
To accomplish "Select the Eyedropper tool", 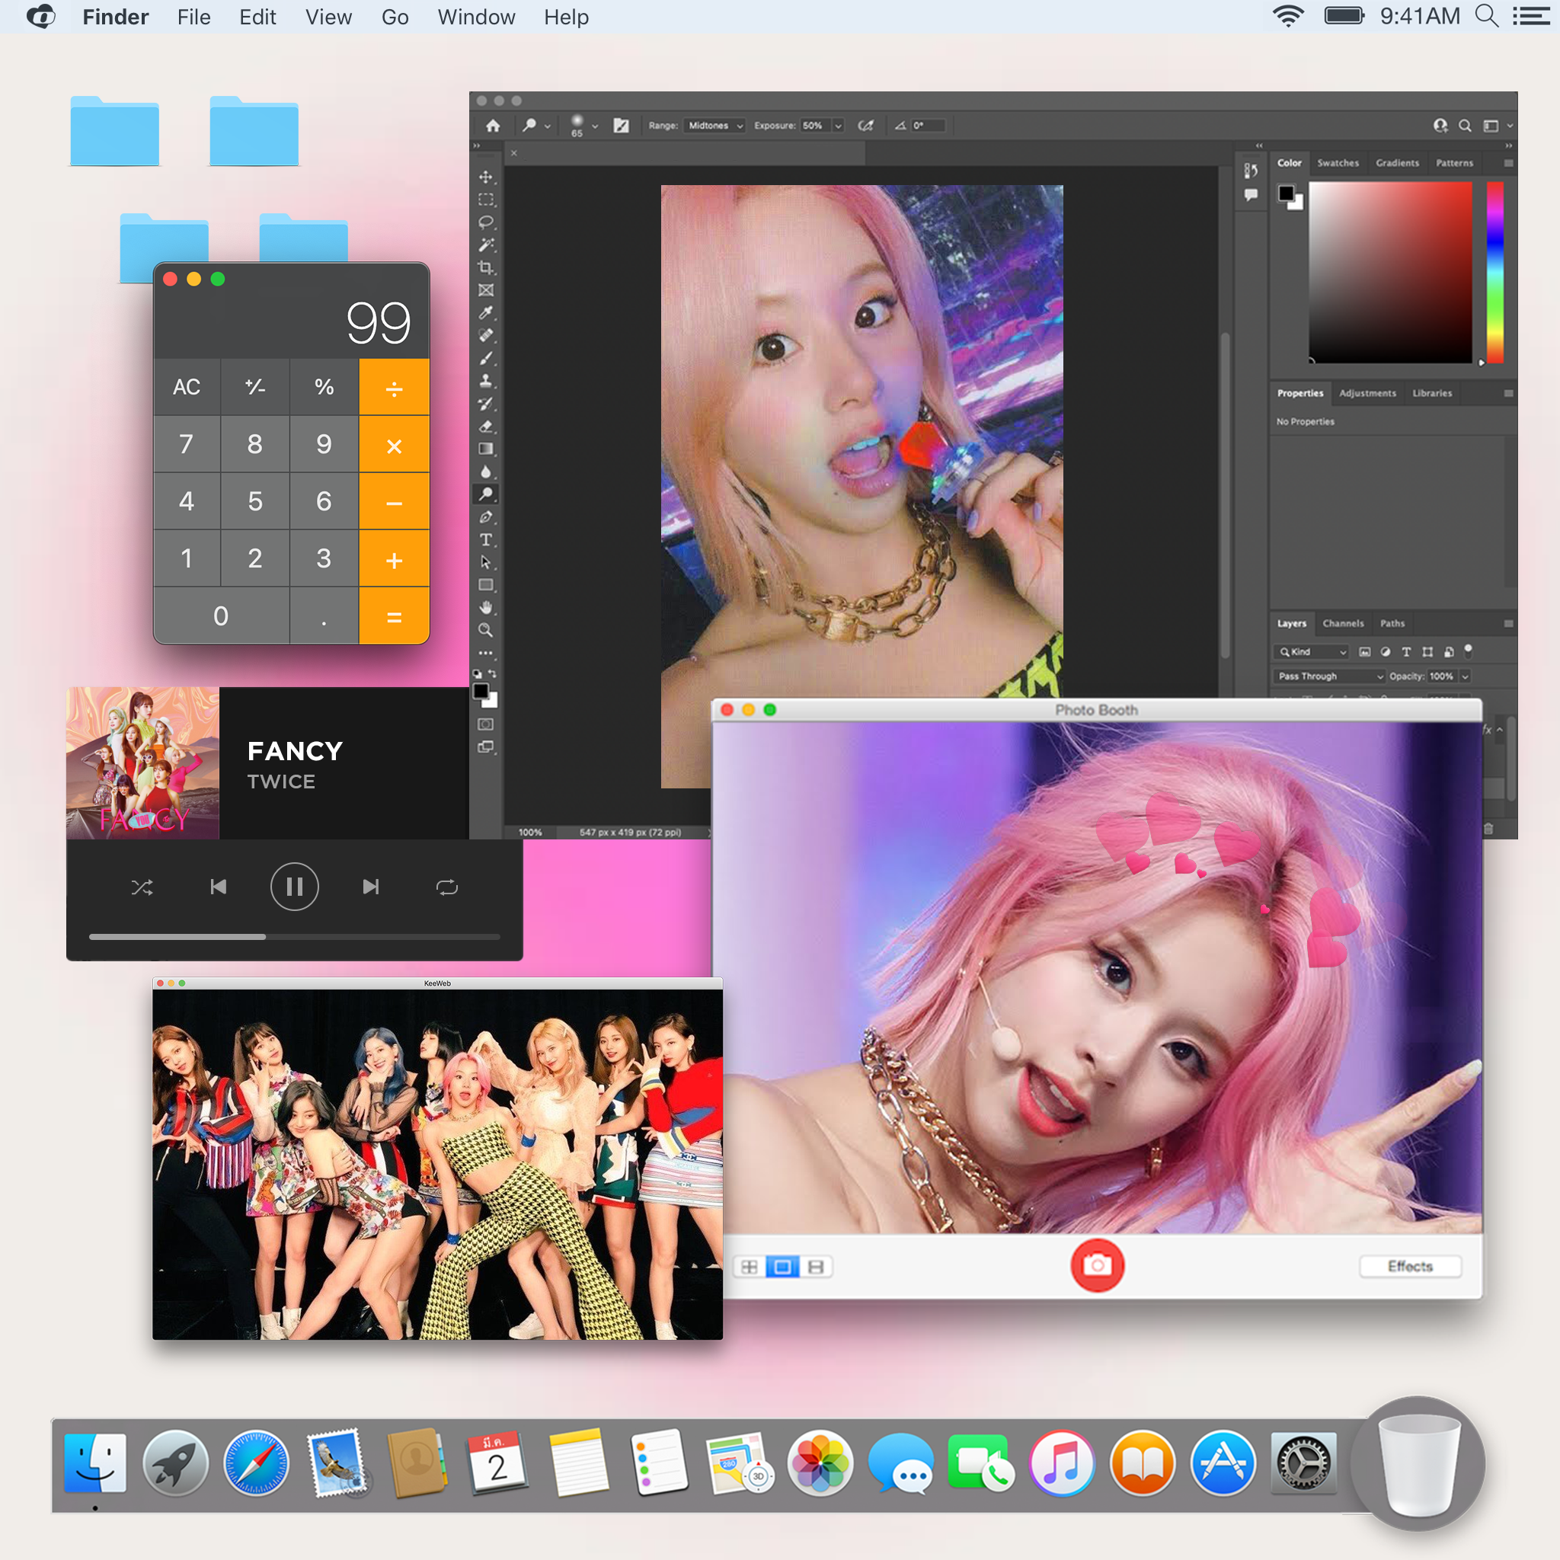I will pyautogui.click(x=485, y=312).
